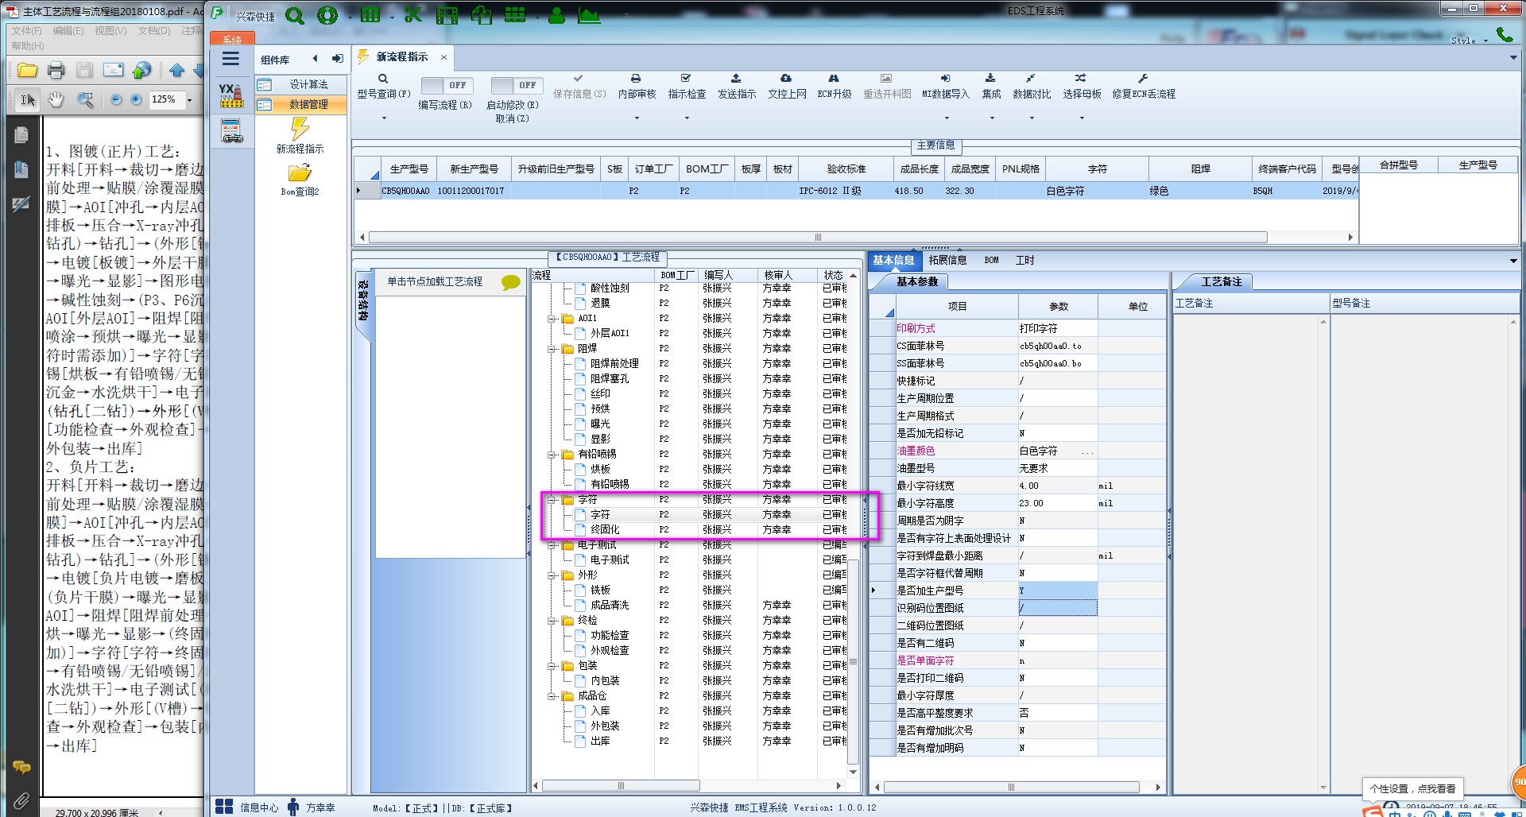Image resolution: width=1526 pixels, height=817 pixels.
Task: Select hand tool in Adobe Reader
Action: tap(56, 99)
